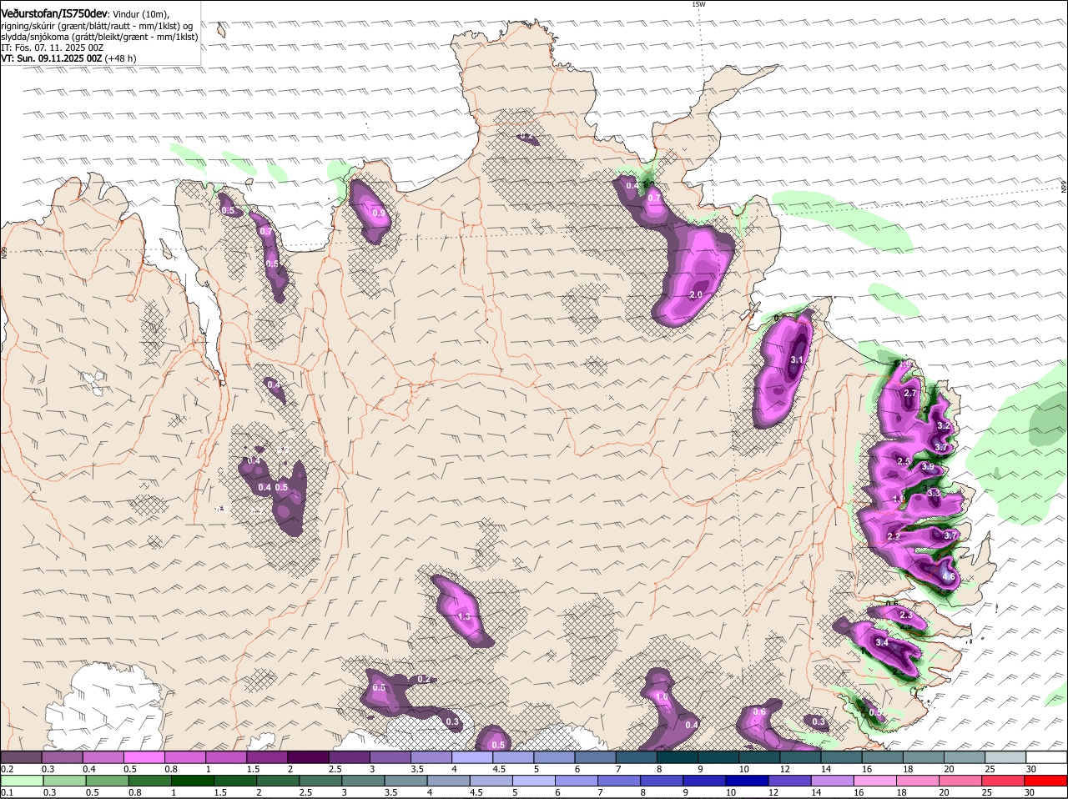The height and width of the screenshot is (799, 1068).
Task: Click the lightest green 0.1–0.3 rain legend swatch
Action: click(x=22, y=780)
